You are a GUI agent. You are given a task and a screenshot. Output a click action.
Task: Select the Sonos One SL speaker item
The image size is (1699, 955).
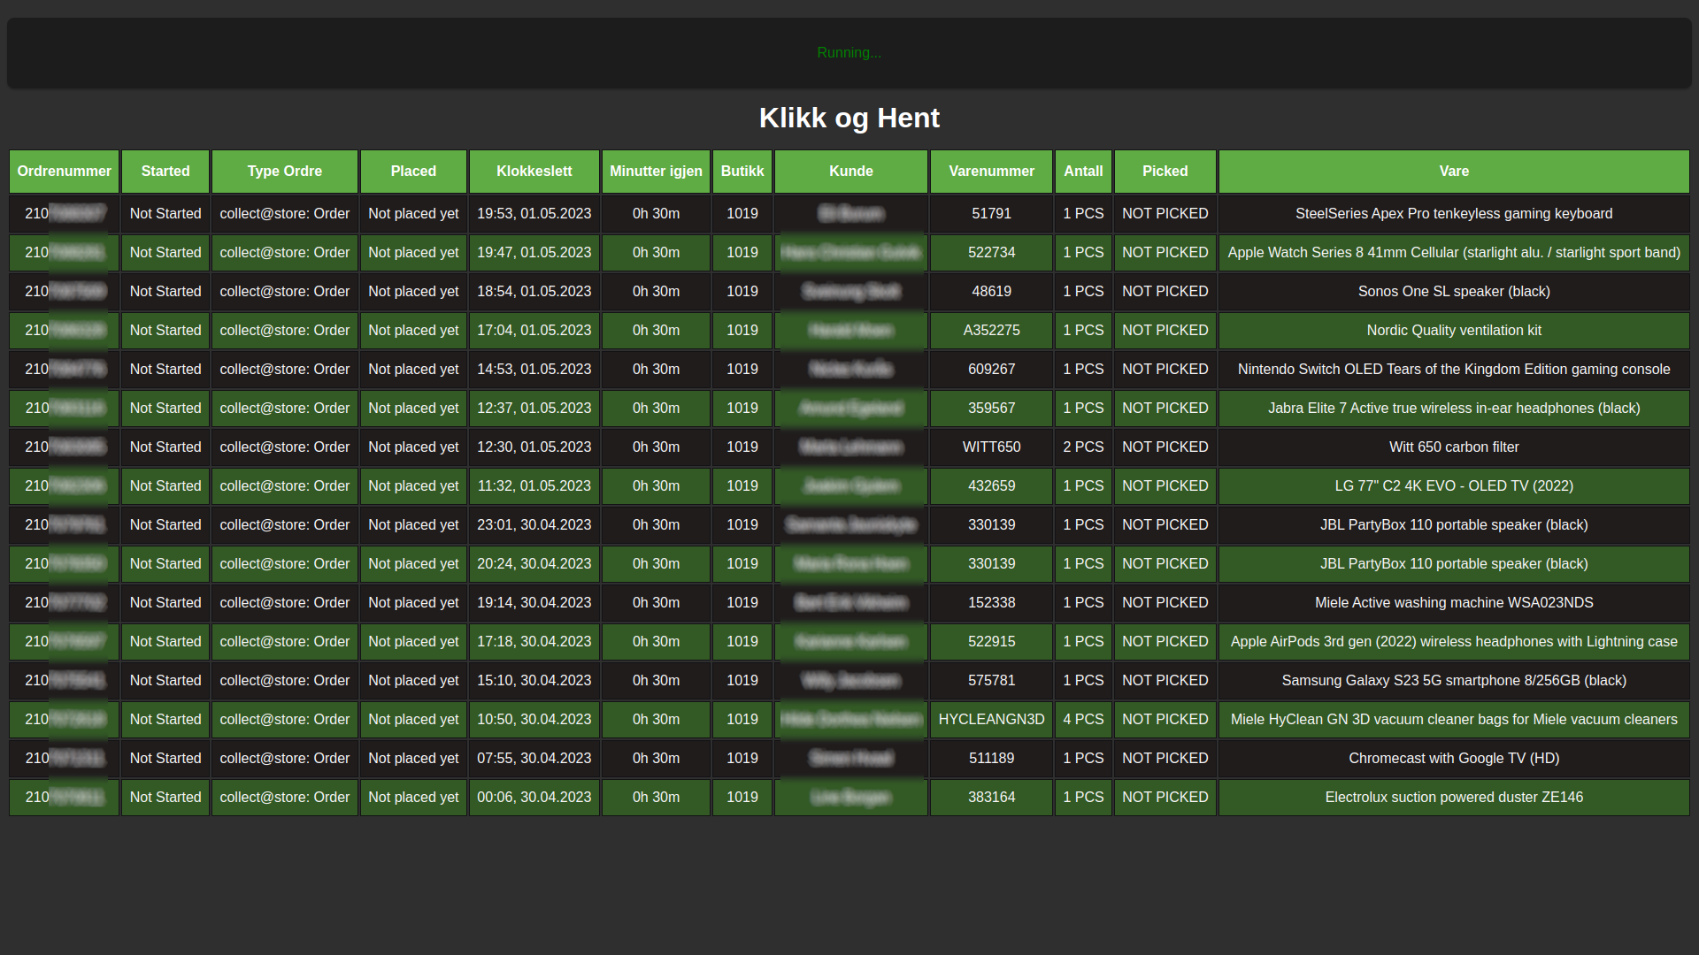1454,292
